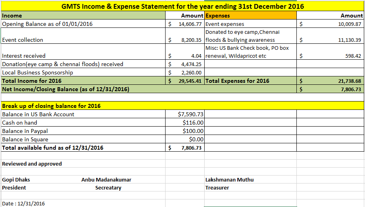Image resolution: width=365 pixels, height=207 pixels.
Task: Click the 'Expenses' header cell
Action: (251, 16)
